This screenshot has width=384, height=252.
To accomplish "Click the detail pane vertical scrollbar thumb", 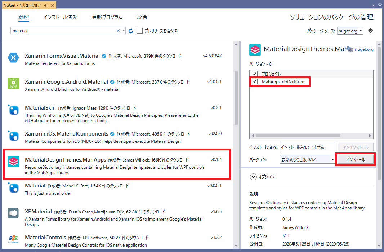I will point(379,114).
